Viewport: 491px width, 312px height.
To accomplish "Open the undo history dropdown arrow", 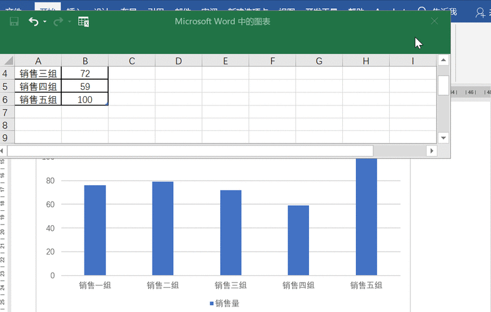I will pos(45,22).
